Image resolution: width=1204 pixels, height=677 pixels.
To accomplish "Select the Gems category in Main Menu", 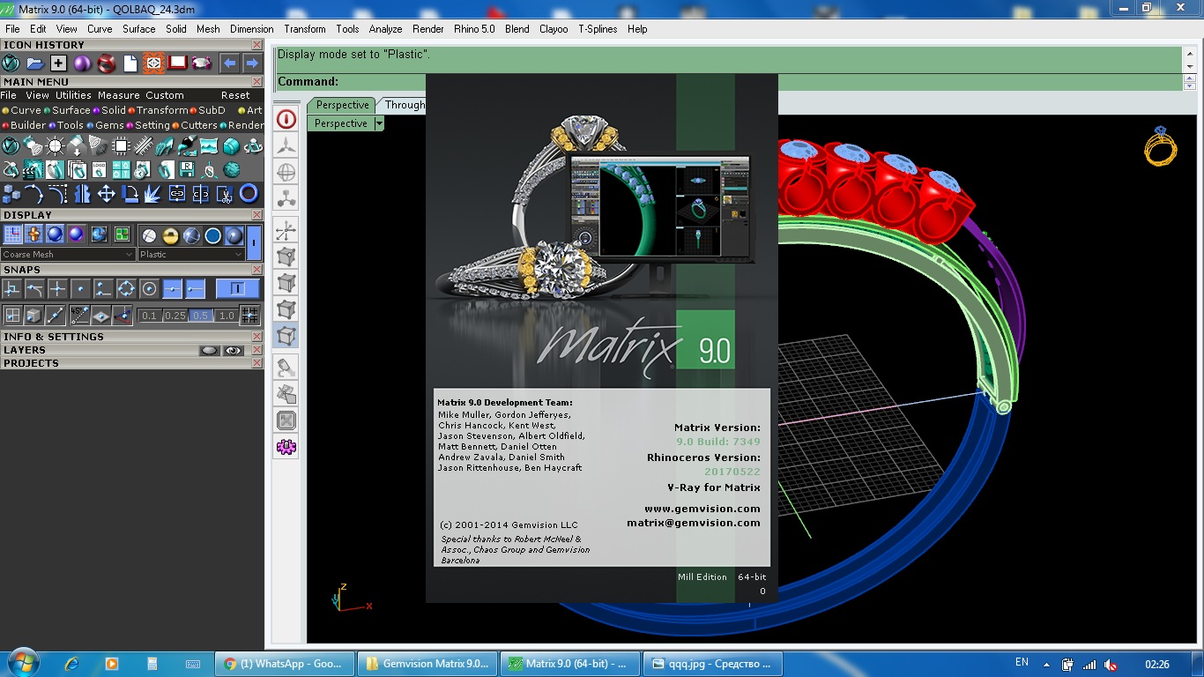I will point(109,125).
